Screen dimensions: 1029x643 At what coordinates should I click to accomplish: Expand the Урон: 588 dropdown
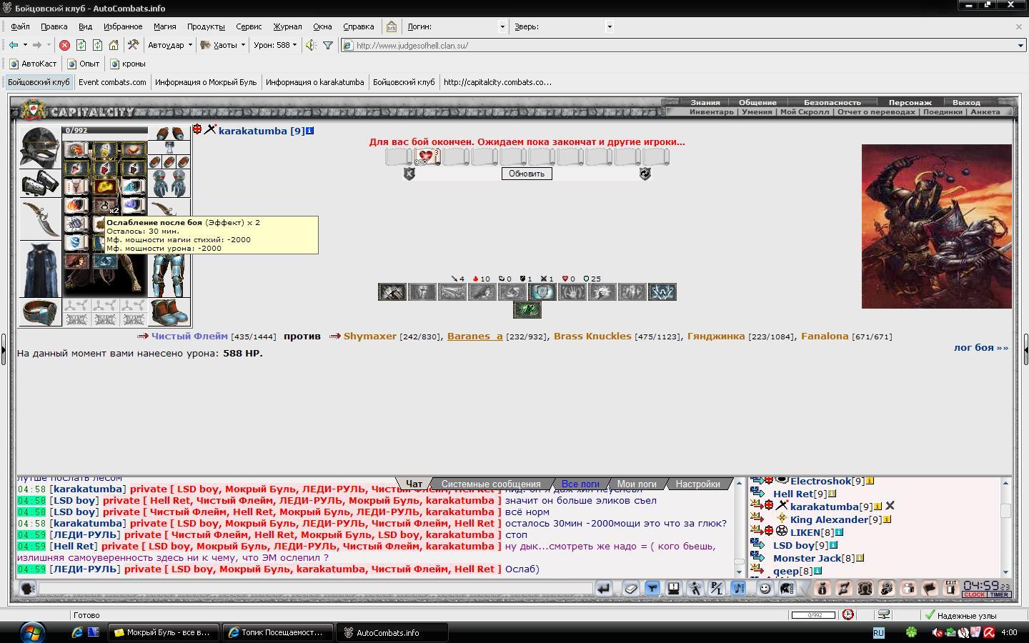(275, 45)
